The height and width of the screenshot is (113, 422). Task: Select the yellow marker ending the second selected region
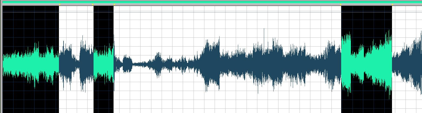(114, 5)
